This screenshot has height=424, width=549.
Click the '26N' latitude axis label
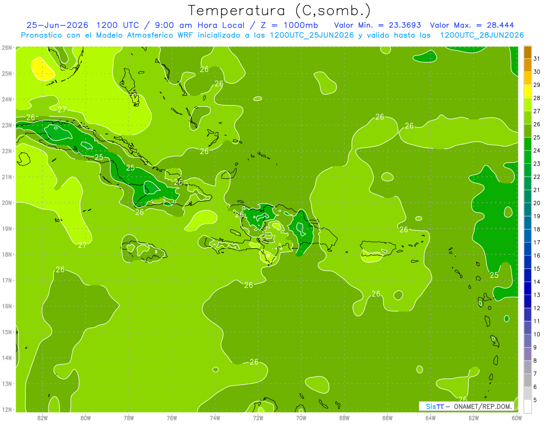6,48
